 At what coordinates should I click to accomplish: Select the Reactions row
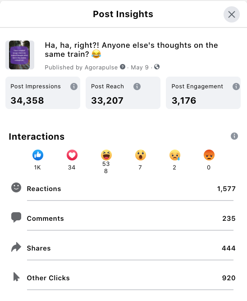pos(123,189)
